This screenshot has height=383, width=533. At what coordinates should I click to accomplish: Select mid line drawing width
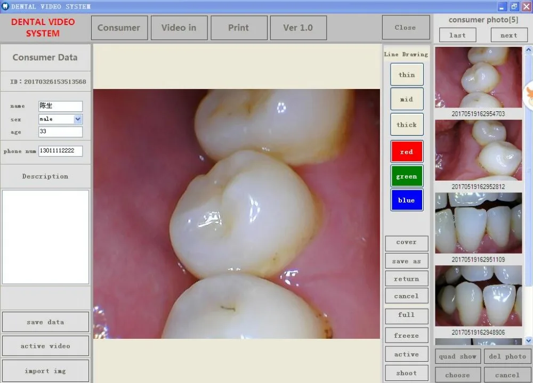[407, 99]
